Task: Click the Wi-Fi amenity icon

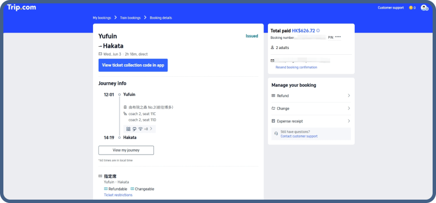Action: [140, 129]
